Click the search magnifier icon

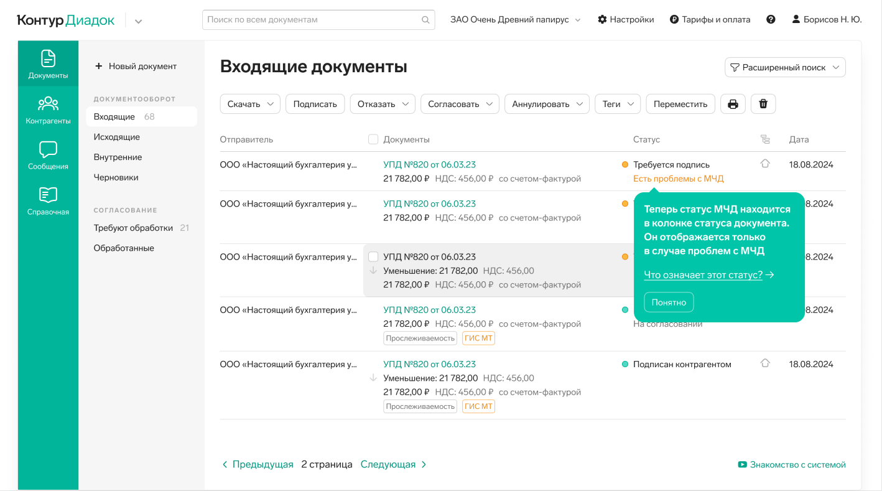tap(425, 20)
